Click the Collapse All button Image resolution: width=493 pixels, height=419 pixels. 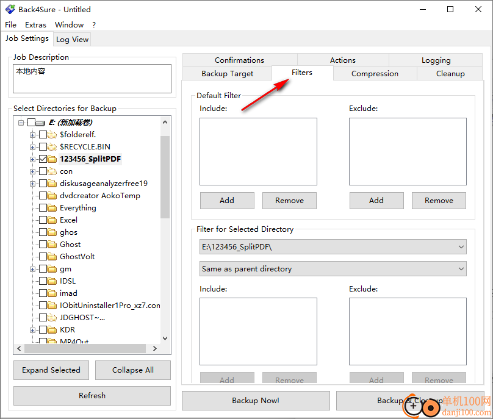[x=133, y=370]
